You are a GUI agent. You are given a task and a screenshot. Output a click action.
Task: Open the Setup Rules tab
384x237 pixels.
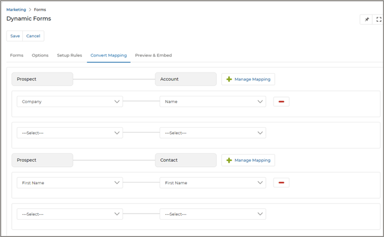[69, 55]
